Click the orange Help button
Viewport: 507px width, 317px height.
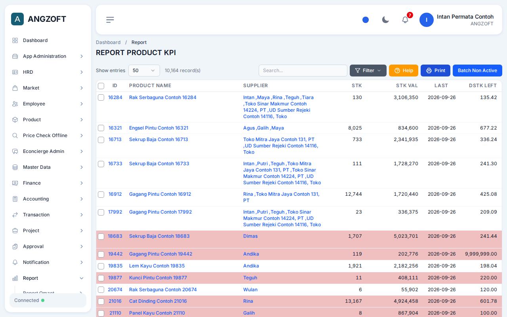coord(404,71)
